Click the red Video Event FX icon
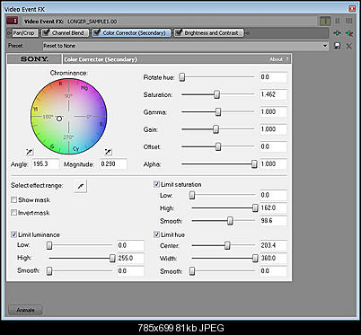 (x=12, y=21)
